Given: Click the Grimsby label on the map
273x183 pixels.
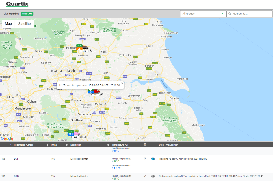Looking at the screenshot, I should (x=174, y=98).
